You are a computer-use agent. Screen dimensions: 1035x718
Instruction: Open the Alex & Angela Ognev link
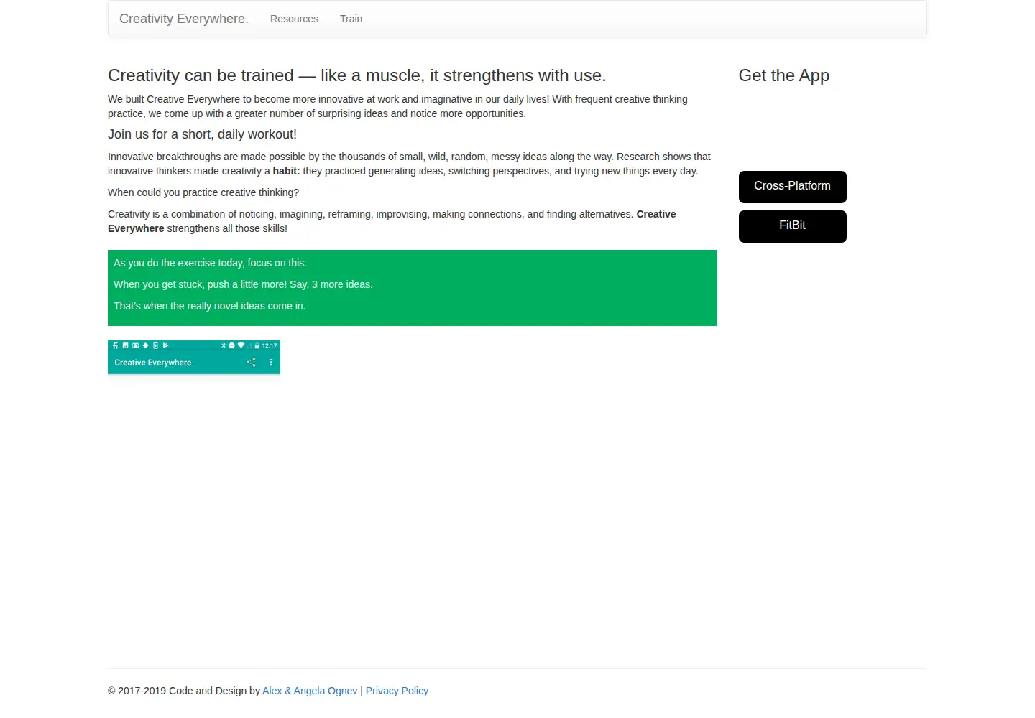[310, 691]
